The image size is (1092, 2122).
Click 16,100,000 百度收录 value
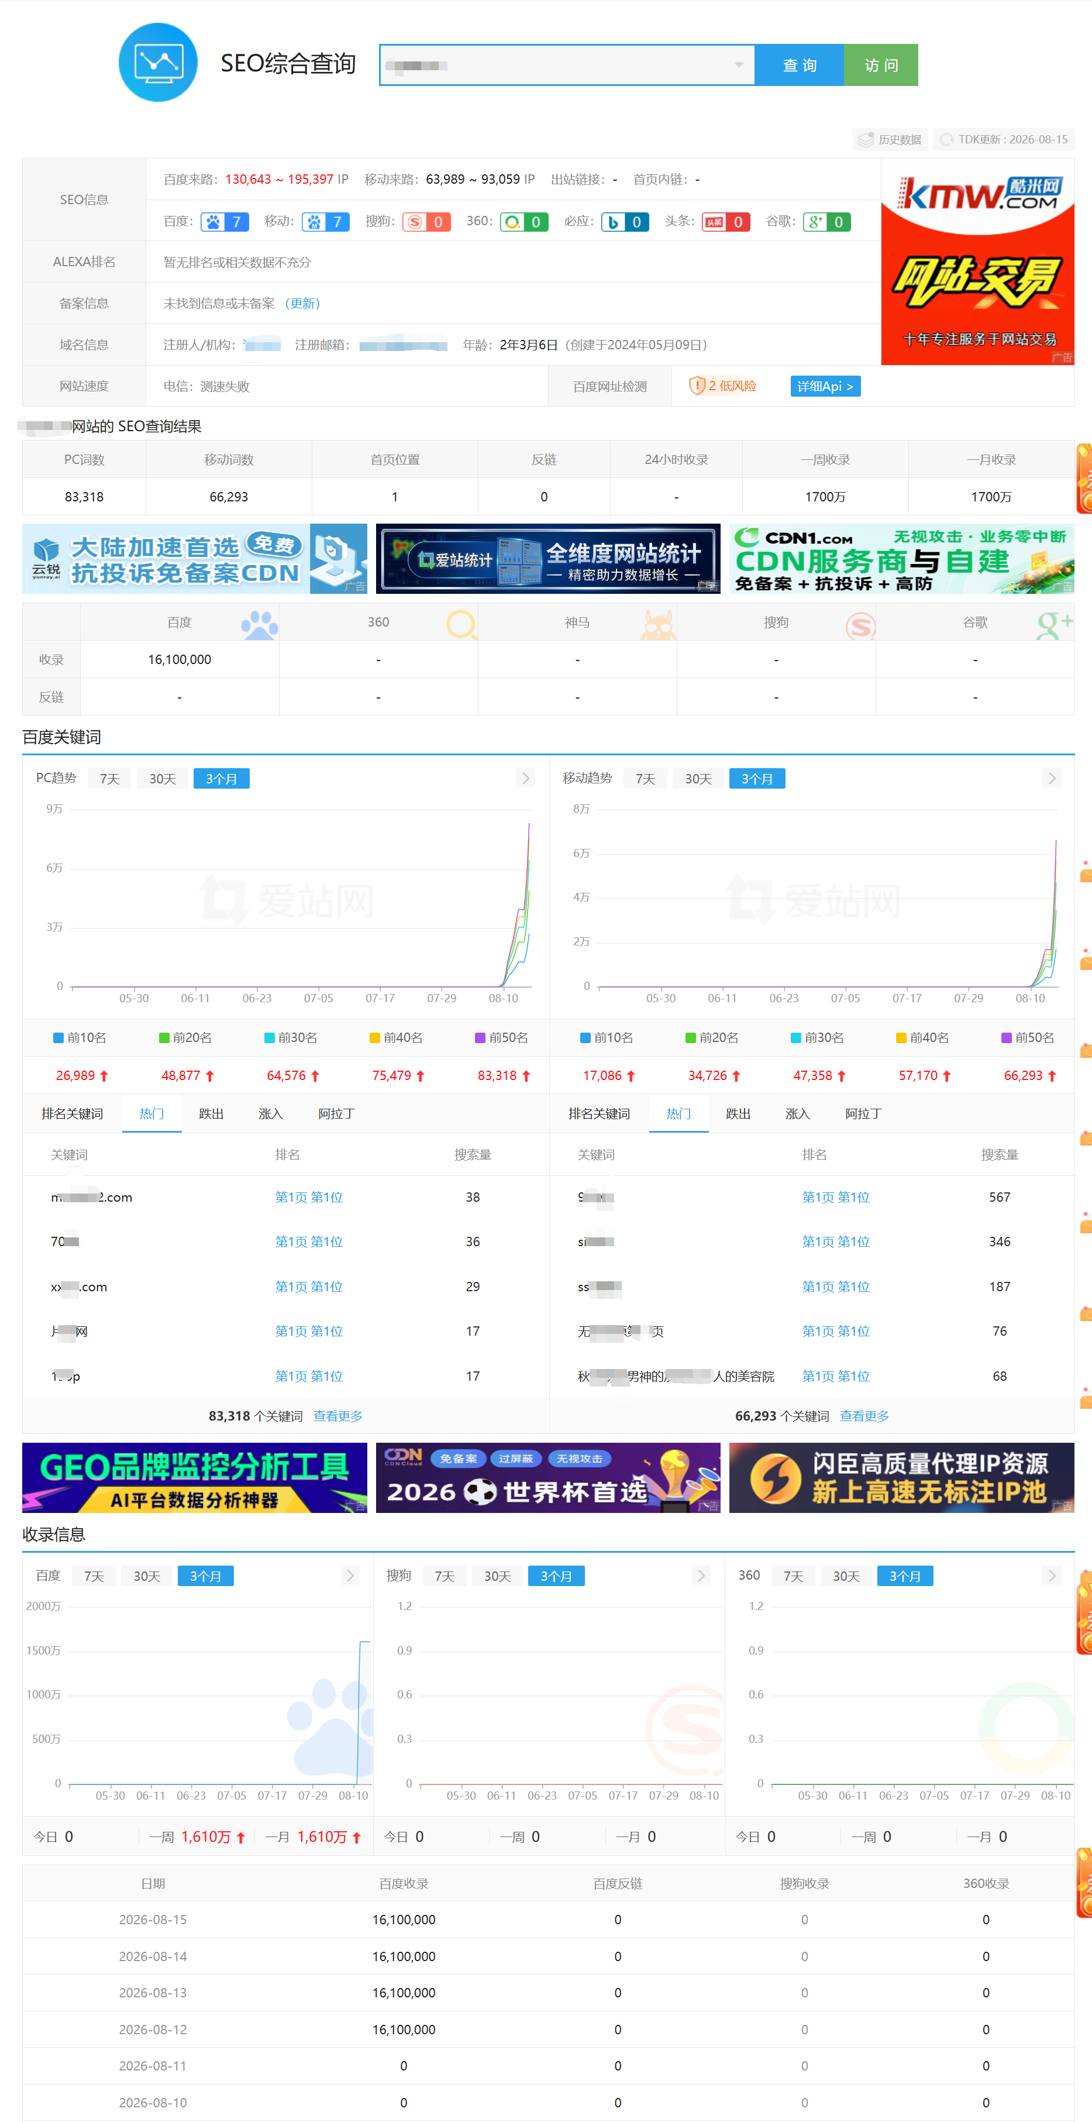(x=180, y=659)
